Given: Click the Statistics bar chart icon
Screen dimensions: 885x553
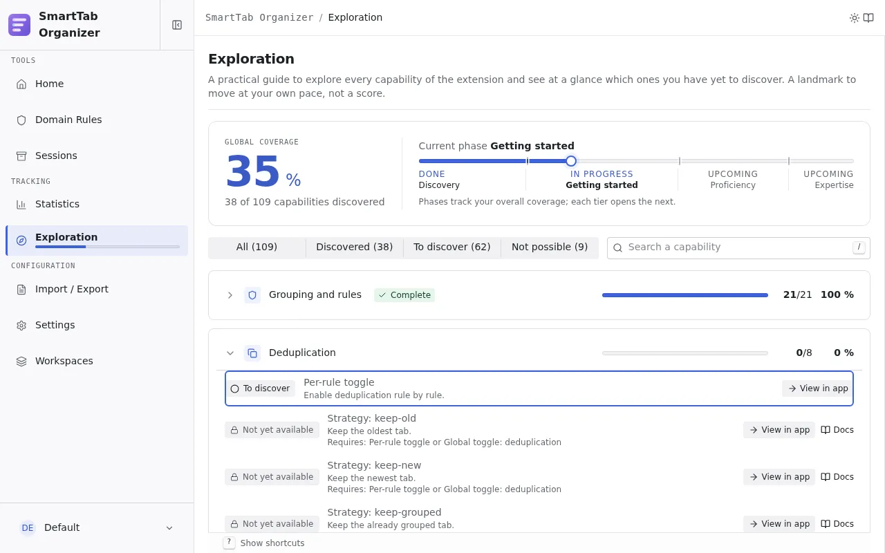Looking at the screenshot, I should tap(21, 205).
